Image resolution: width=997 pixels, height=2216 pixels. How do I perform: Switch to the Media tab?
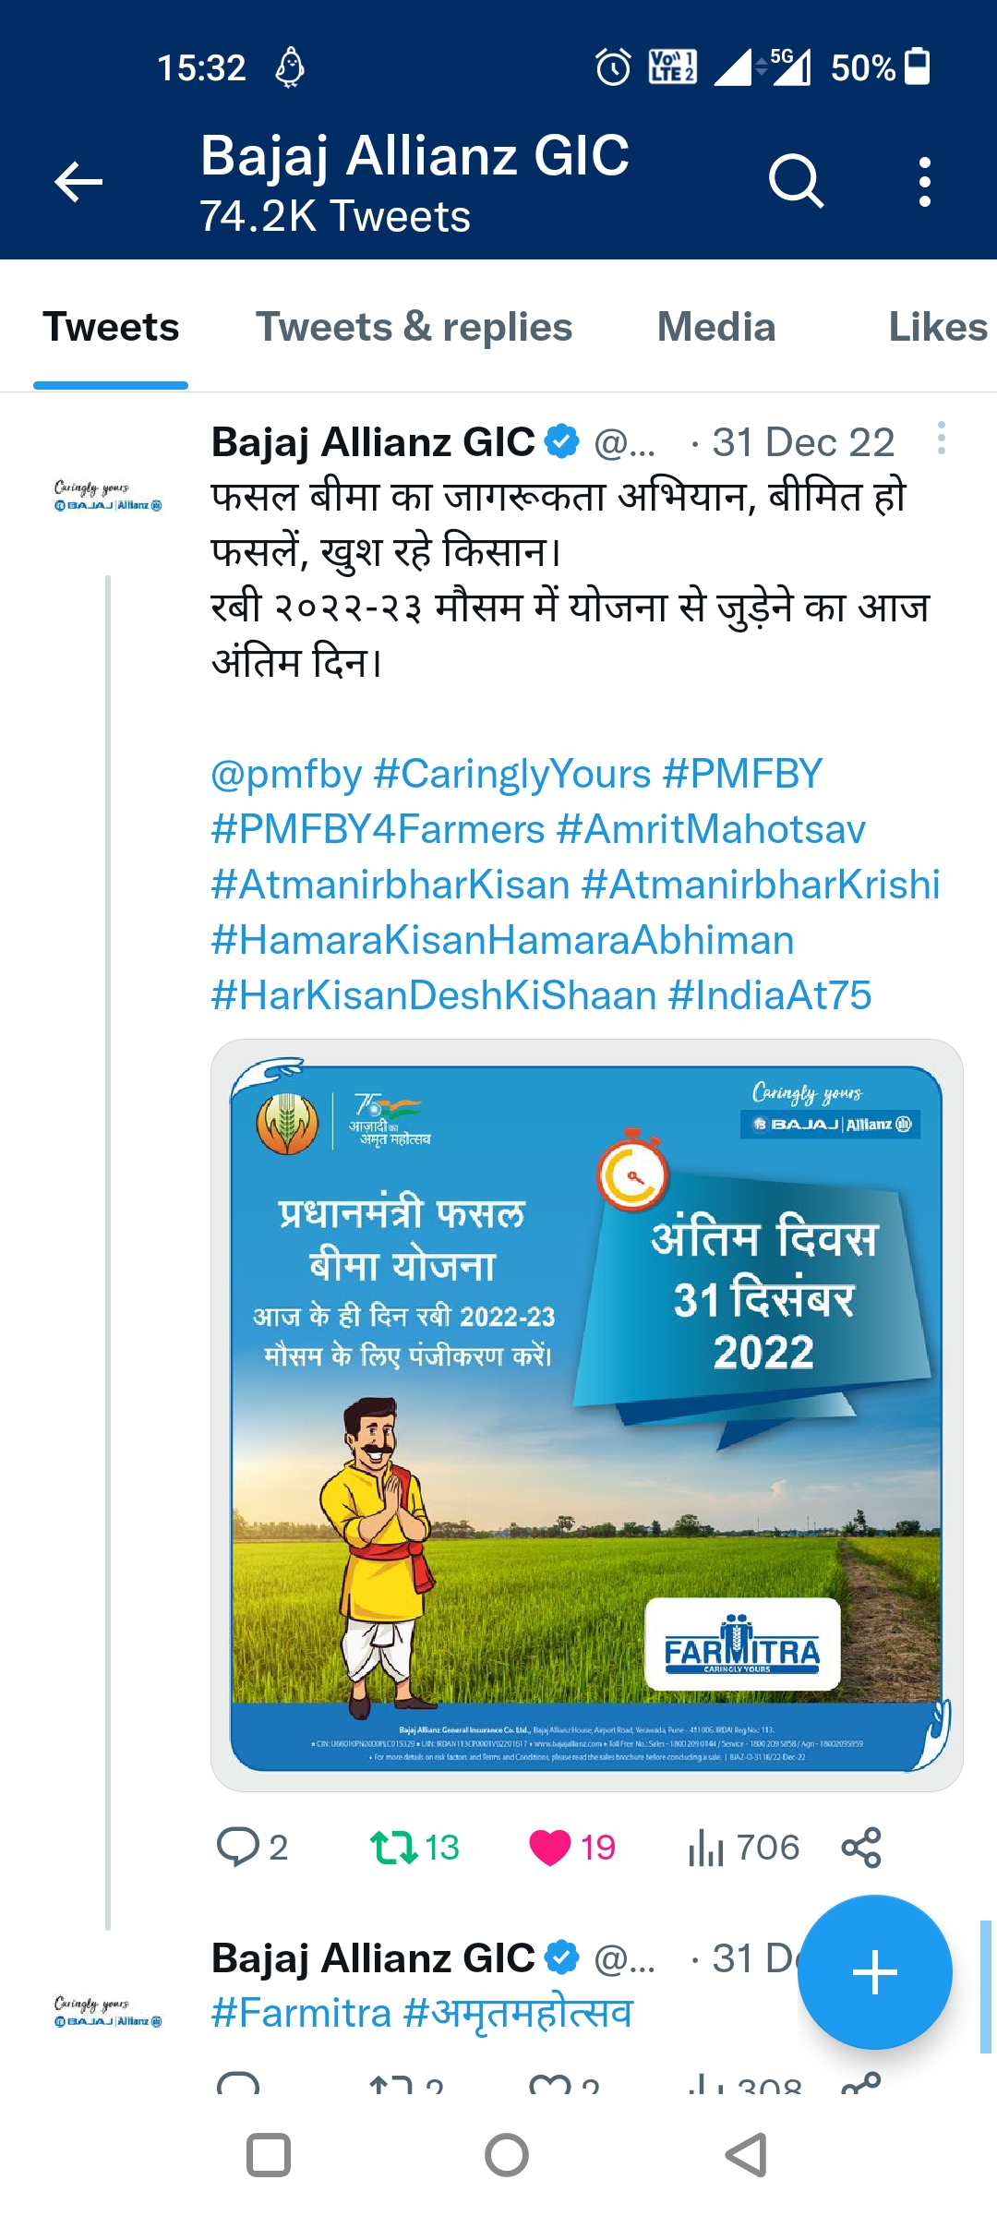click(715, 327)
